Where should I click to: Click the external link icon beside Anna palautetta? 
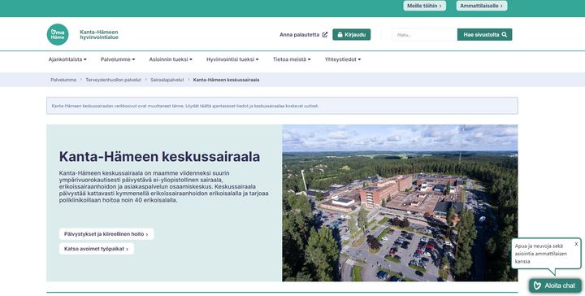click(325, 35)
